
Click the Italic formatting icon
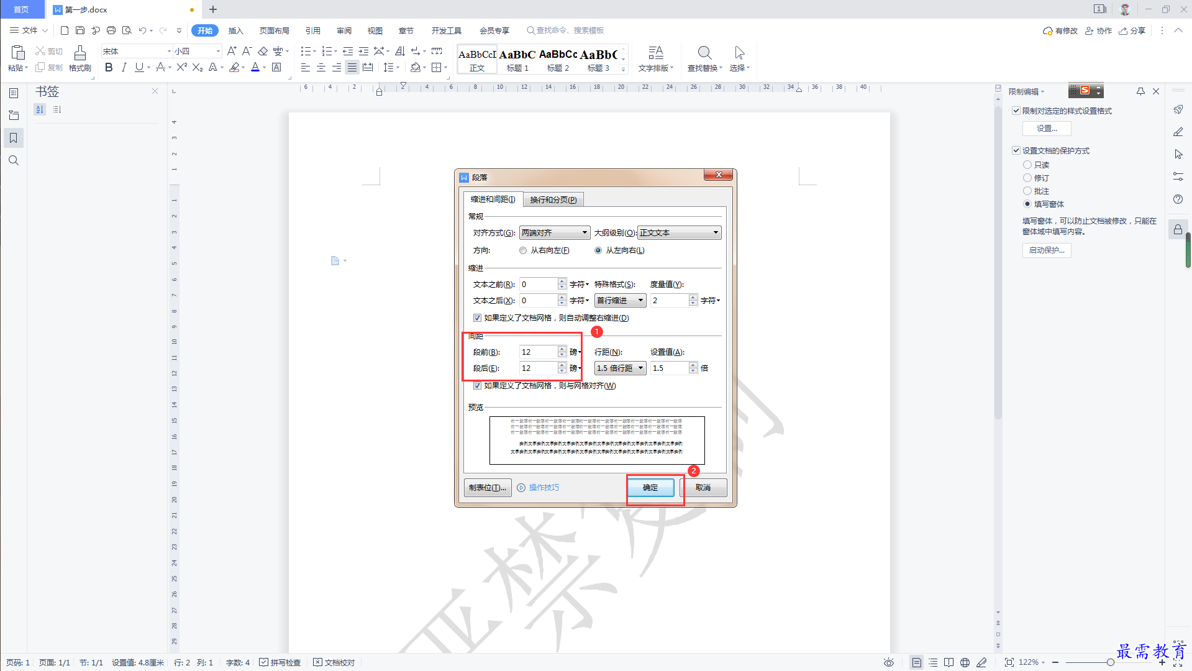pyautogui.click(x=124, y=67)
